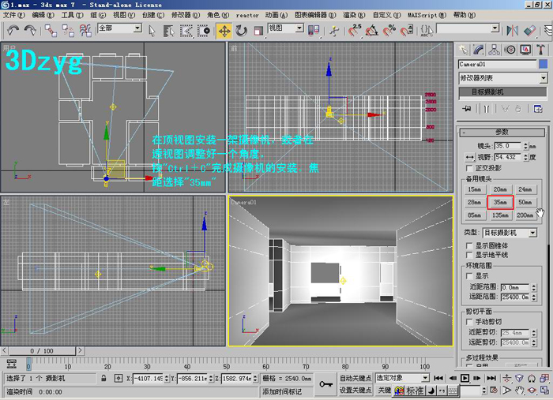This screenshot has width=553, height=400.
Task: Click Use Pivot Point Center icon
Action: (314, 31)
